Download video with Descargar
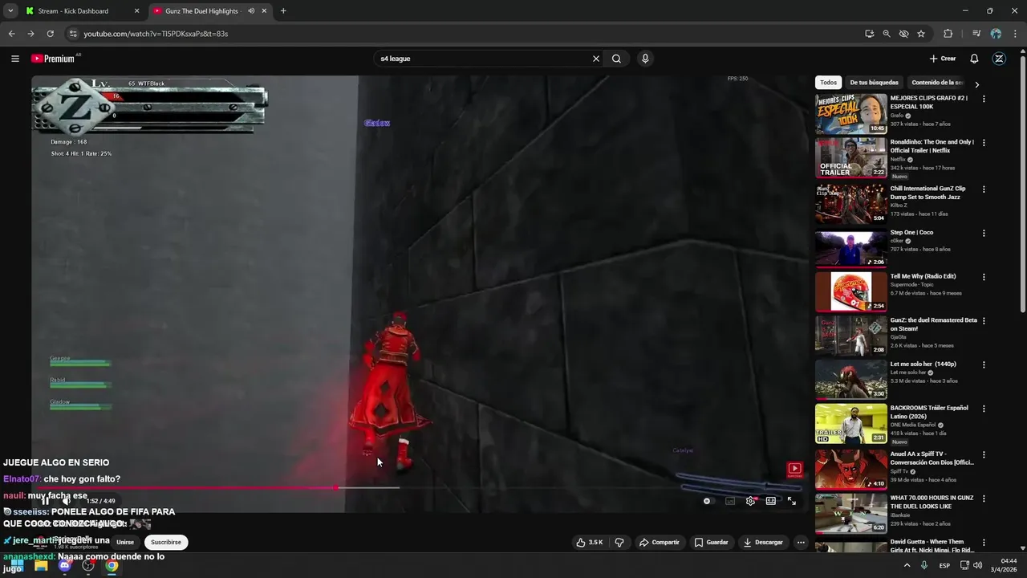Viewport: 1027px width, 578px height. (763, 542)
